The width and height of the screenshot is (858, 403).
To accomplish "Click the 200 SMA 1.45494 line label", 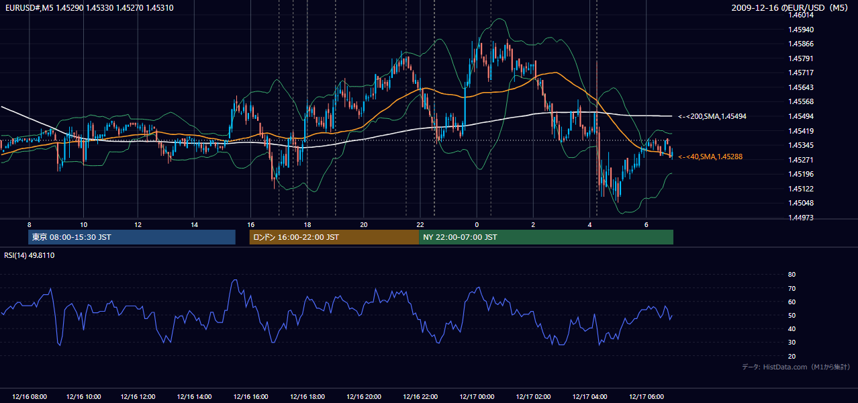I will [x=712, y=116].
